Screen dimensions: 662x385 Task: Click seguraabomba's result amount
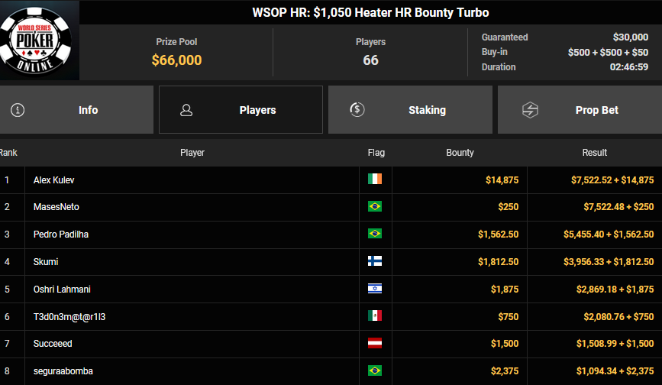[x=615, y=371]
